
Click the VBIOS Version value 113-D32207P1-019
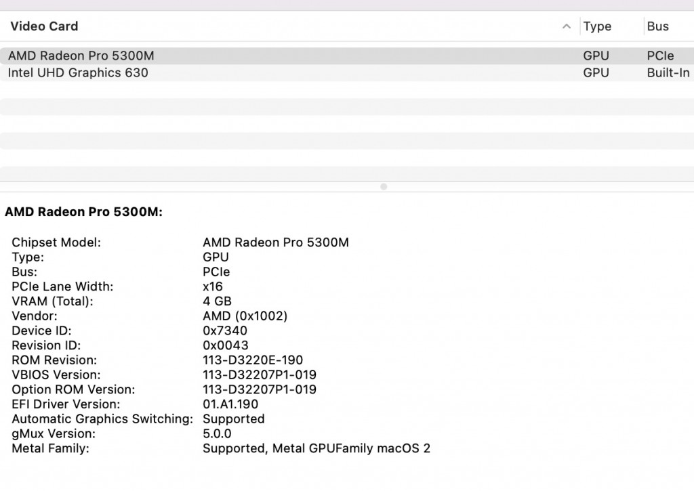click(260, 375)
